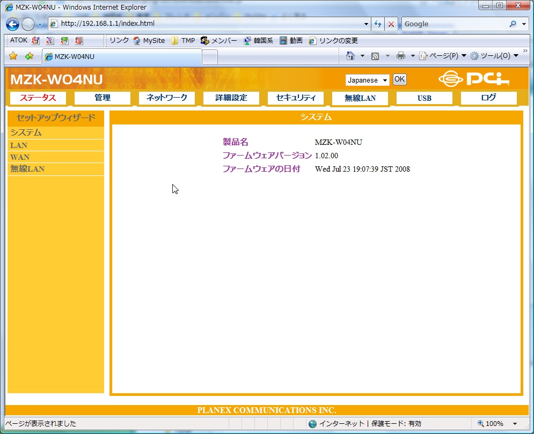Expand the Print dropdown arrow
534x434 pixels.
(412, 56)
